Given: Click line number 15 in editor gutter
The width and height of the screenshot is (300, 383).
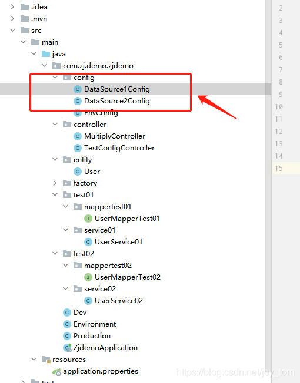Looking at the screenshot, I should tap(279, 169).
